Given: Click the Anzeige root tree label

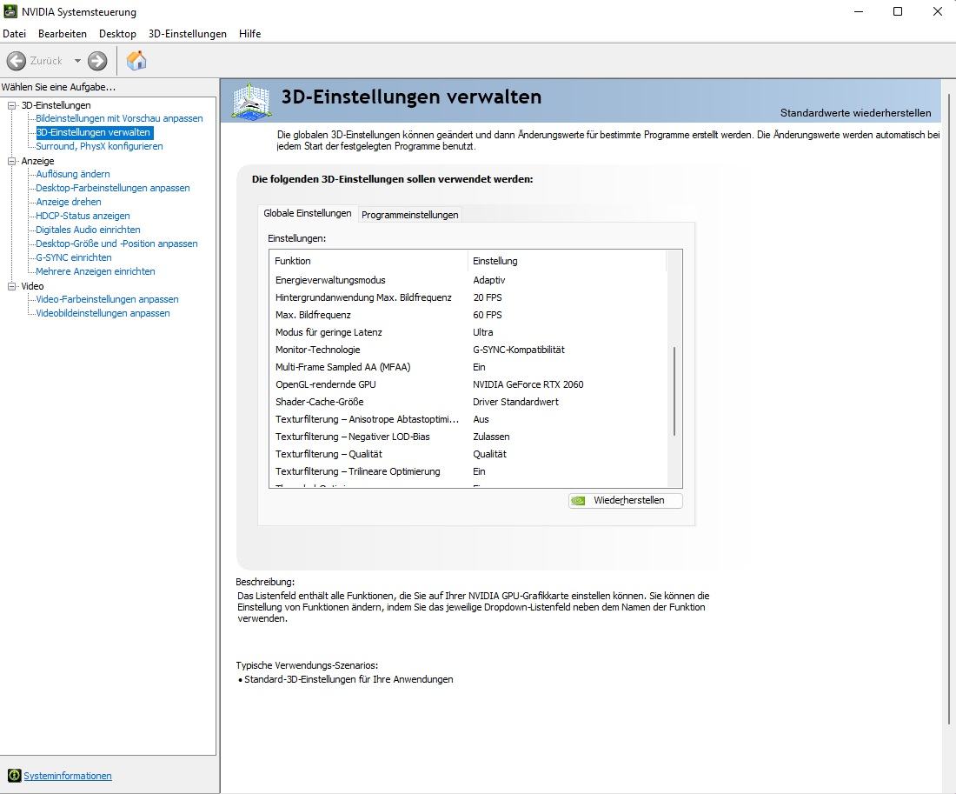Looking at the screenshot, I should click(x=37, y=161).
